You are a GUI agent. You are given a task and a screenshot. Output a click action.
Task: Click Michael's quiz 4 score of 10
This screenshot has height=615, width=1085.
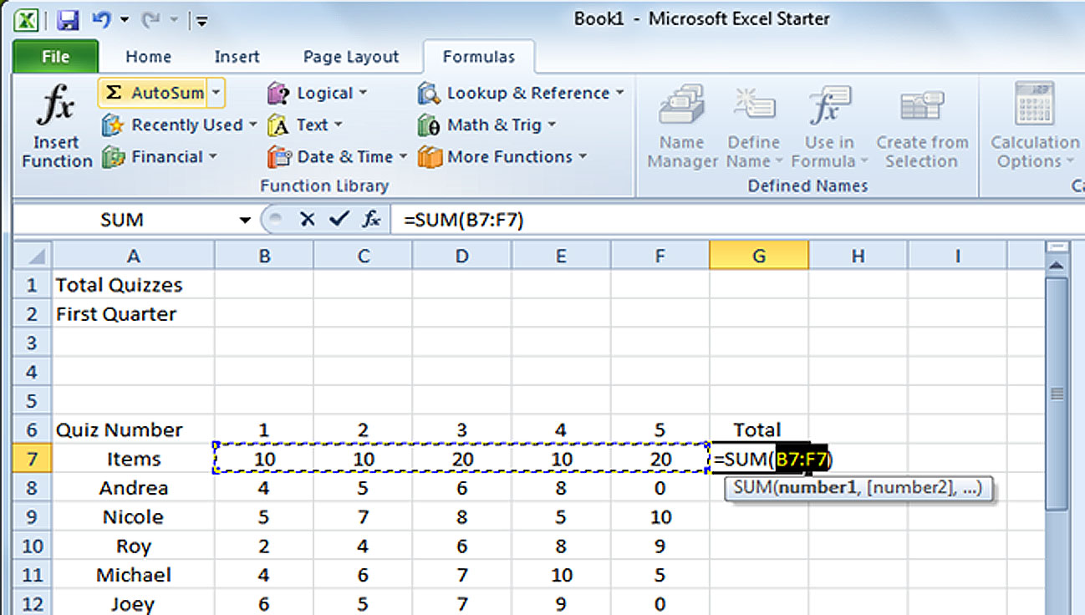(561, 575)
